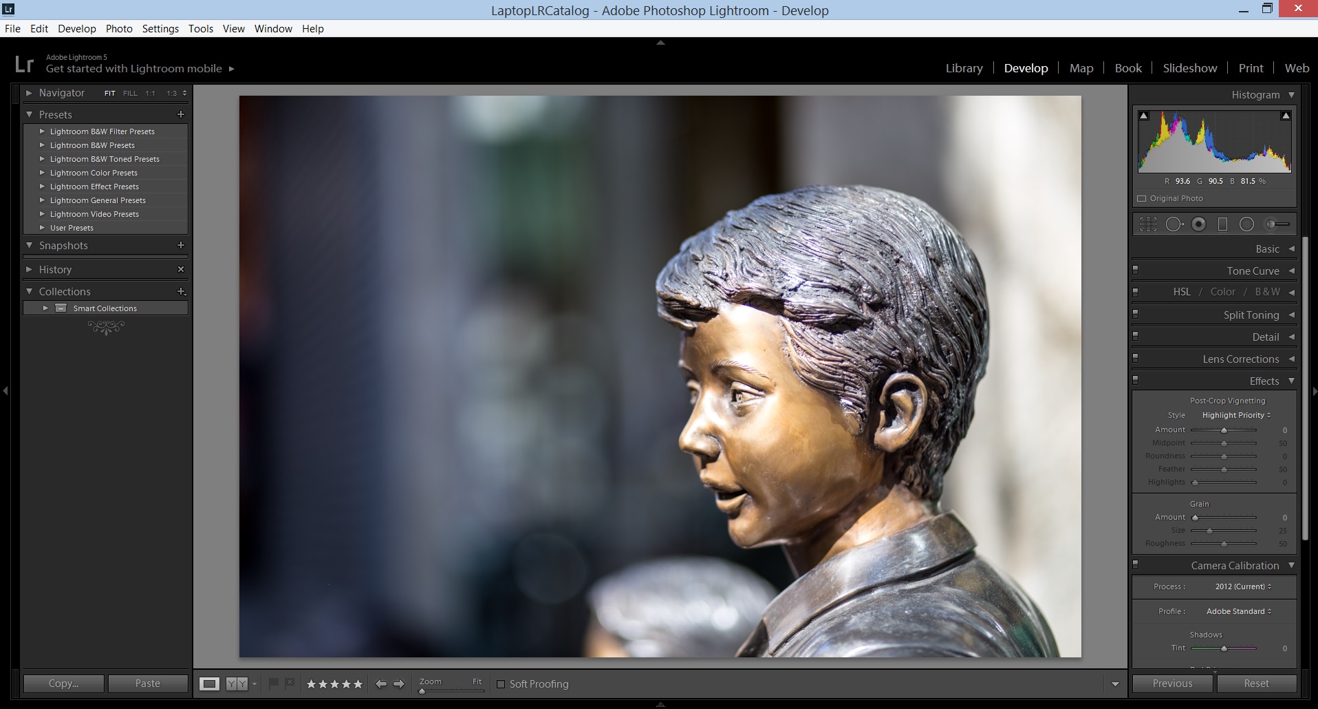Select the Graduated Filter tool
The image size is (1318, 709).
(x=1222, y=224)
